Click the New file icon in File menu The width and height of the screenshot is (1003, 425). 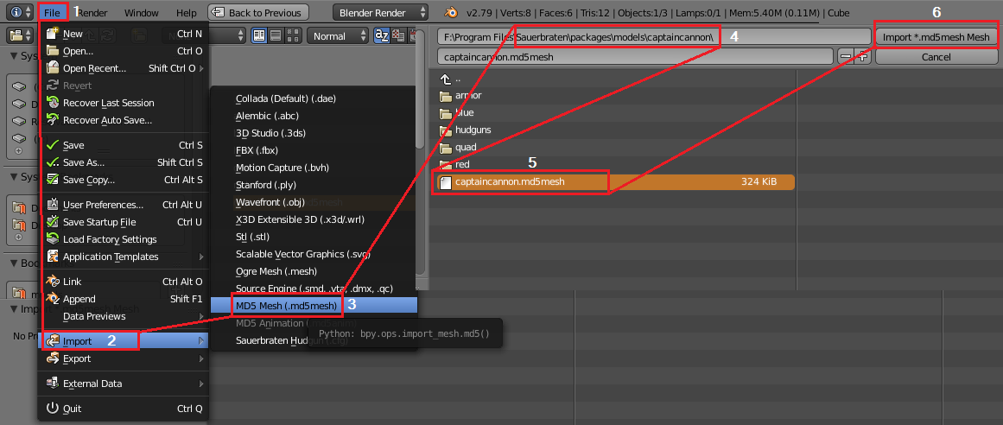53,34
